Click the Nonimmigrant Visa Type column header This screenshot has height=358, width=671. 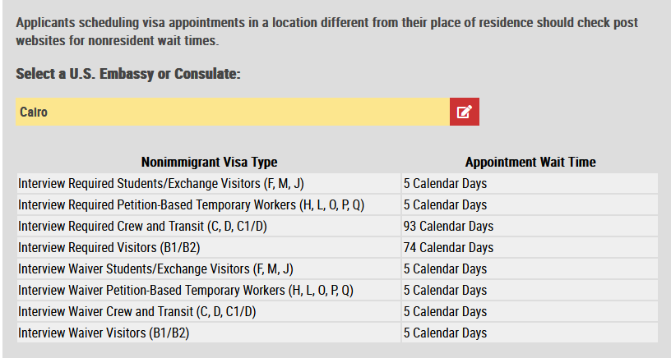pyautogui.click(x=209, y=163)
